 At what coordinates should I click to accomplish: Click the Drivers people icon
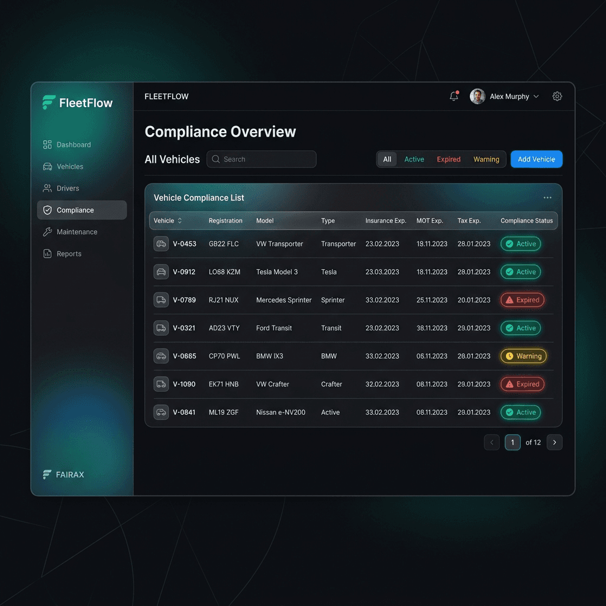tap(47, 188)
